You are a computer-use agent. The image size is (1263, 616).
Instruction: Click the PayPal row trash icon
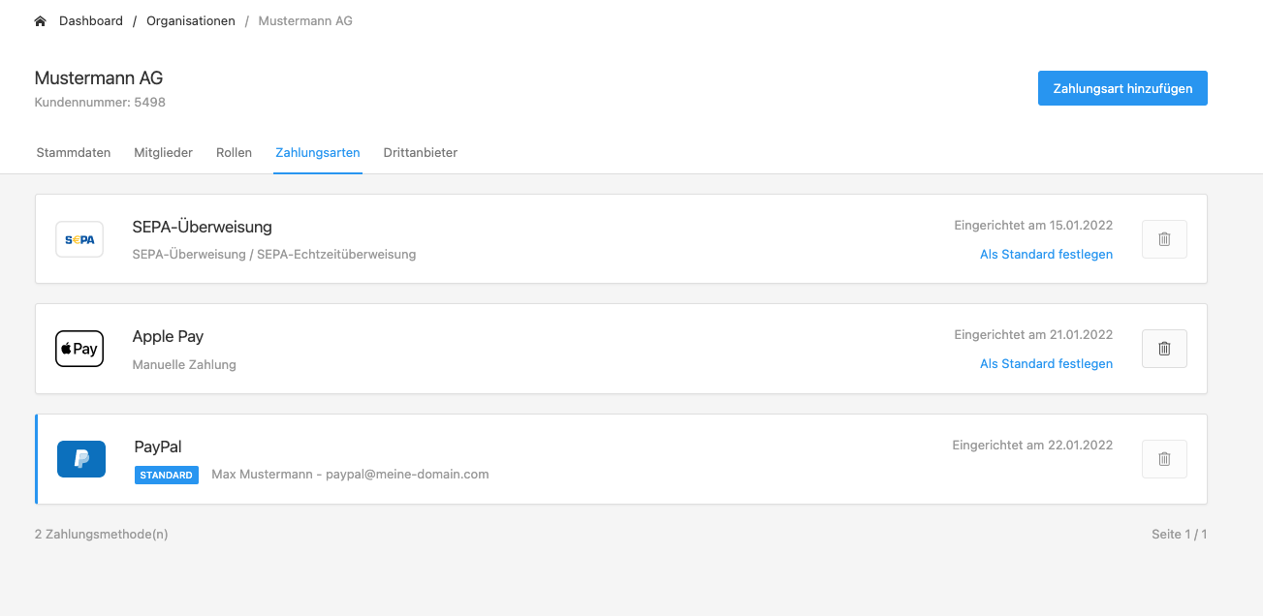tap(1164, 459)
